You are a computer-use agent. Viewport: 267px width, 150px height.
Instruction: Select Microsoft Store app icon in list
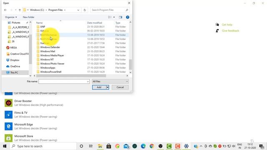coord(8,138)
